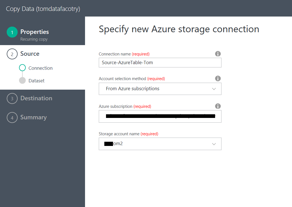Click the Connection sub-step label
Screen dimensions: 292x207
click(x=40, y=68)
